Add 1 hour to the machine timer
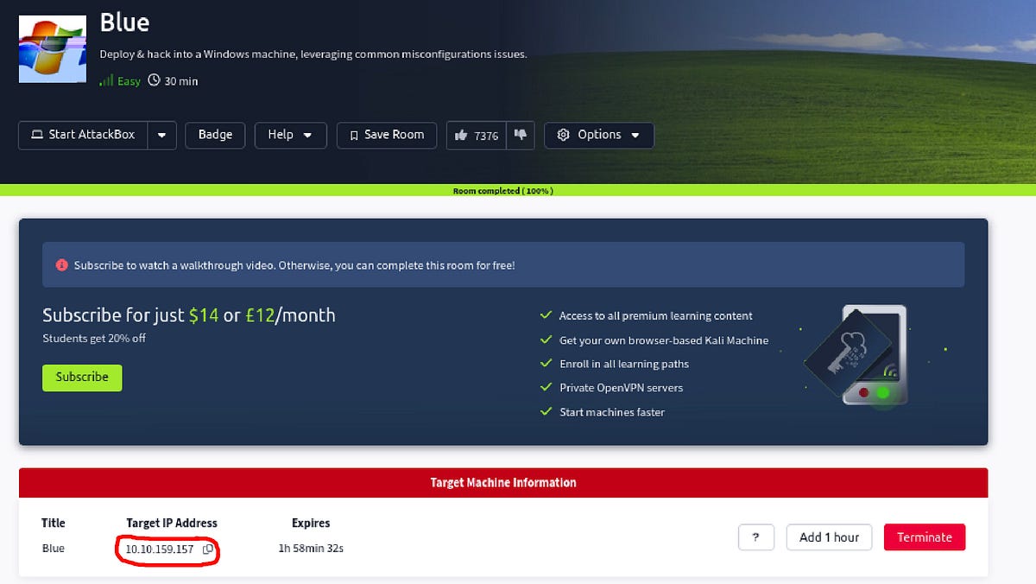 point(829,536)
